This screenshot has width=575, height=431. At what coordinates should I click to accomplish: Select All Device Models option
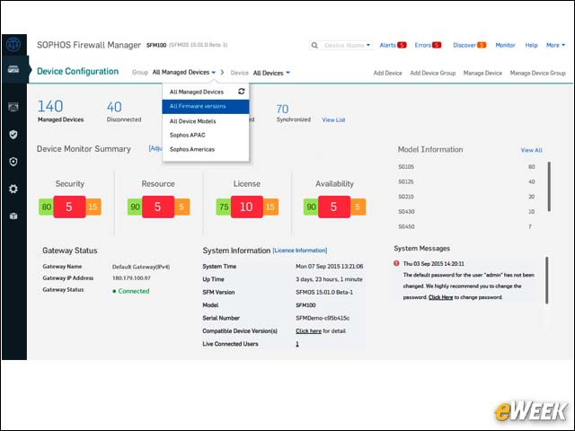(206, 121)
